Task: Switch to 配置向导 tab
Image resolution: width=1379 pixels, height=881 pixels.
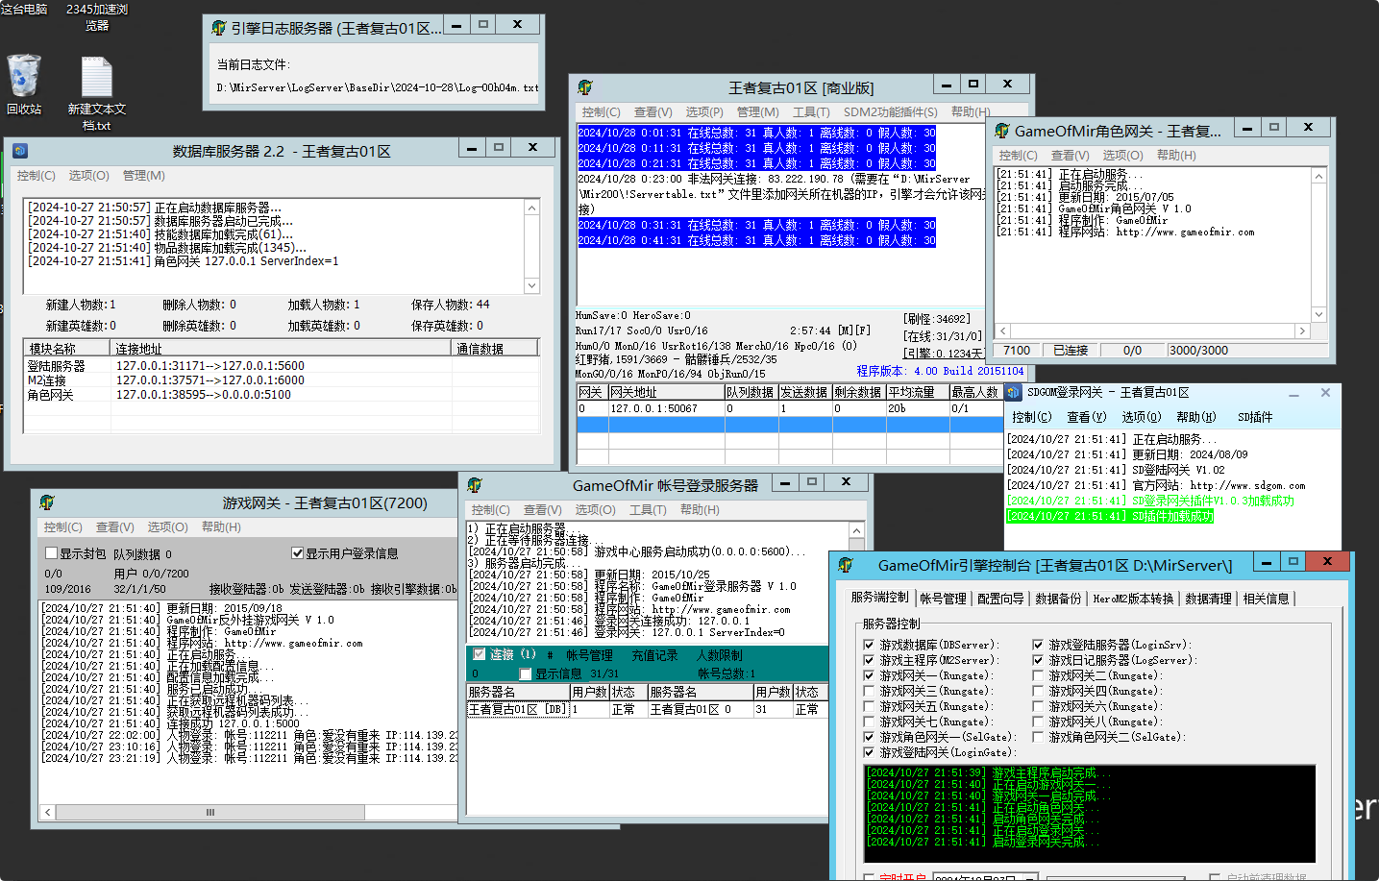Action: click(1000, 599)
